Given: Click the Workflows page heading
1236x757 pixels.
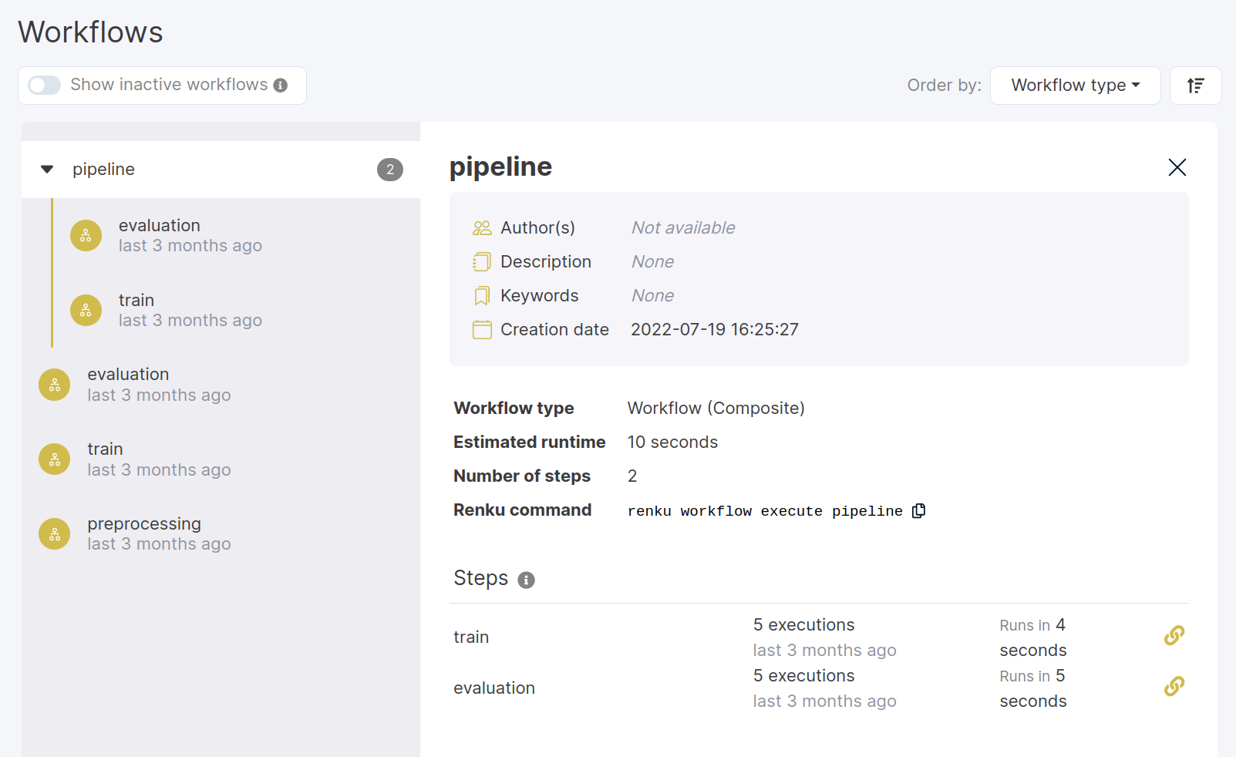Looking at the screenshot, I should pyautogui.click(x=90, y=32).
